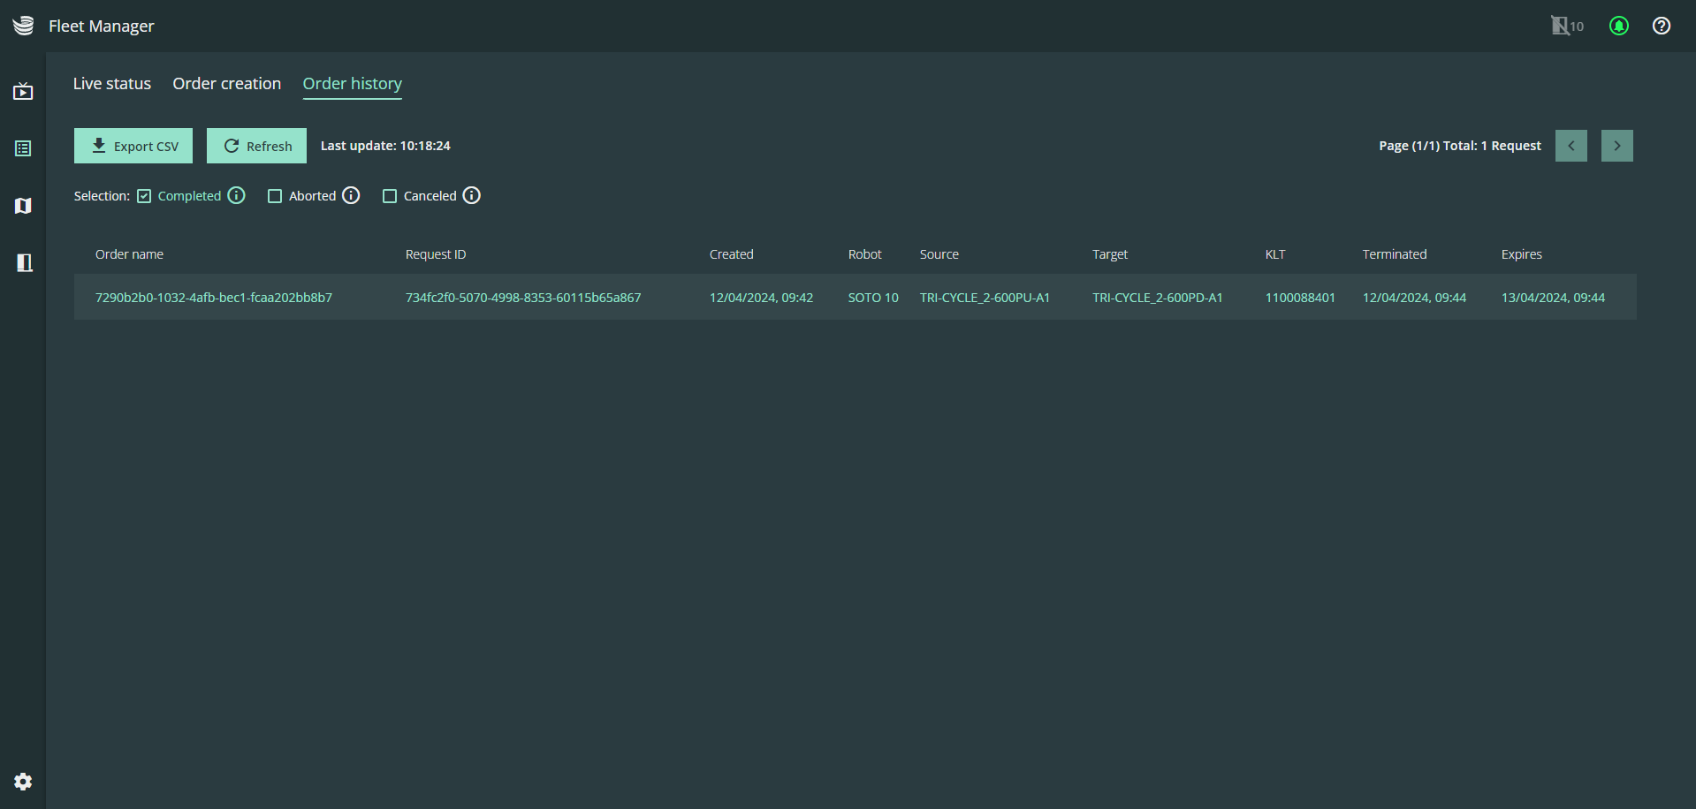Screen dimensions: 1696x809
Task: Click the Refresh button
Action: coord(256,146)
